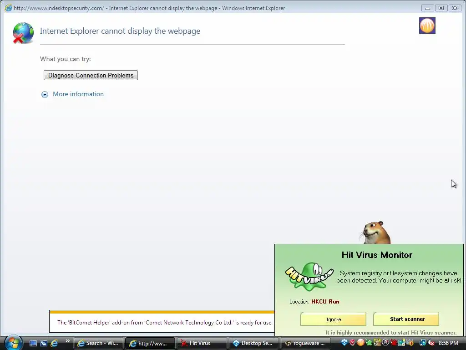Click the network connection tray icon
This screenshot has width=466, height=350.
pyautogui.click(x=422, y=343)
